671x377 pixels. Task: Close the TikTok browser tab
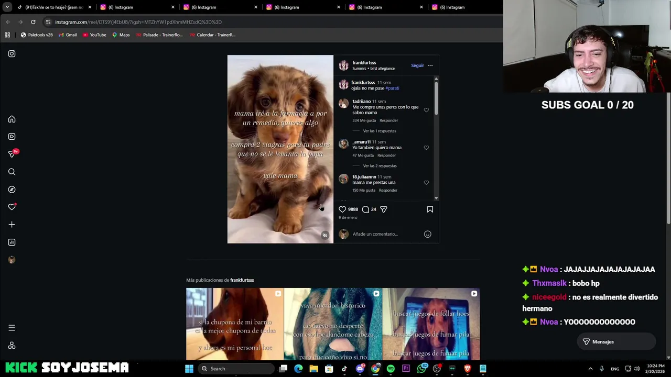(x=90, y=7)
